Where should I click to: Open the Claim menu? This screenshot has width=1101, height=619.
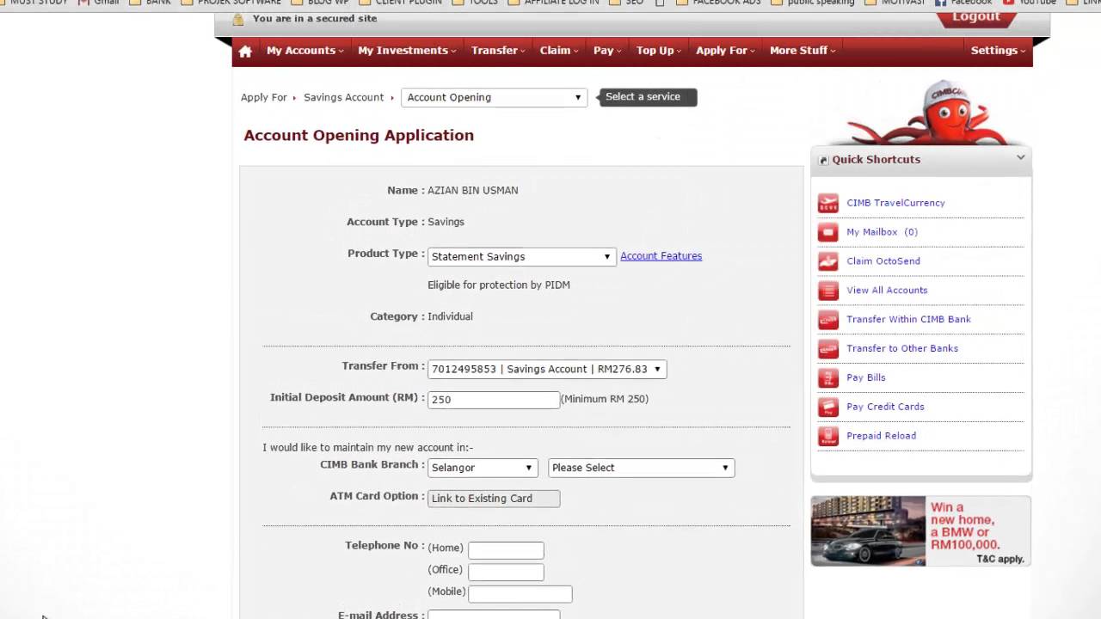pyautogui.click(x=559, y=51)
